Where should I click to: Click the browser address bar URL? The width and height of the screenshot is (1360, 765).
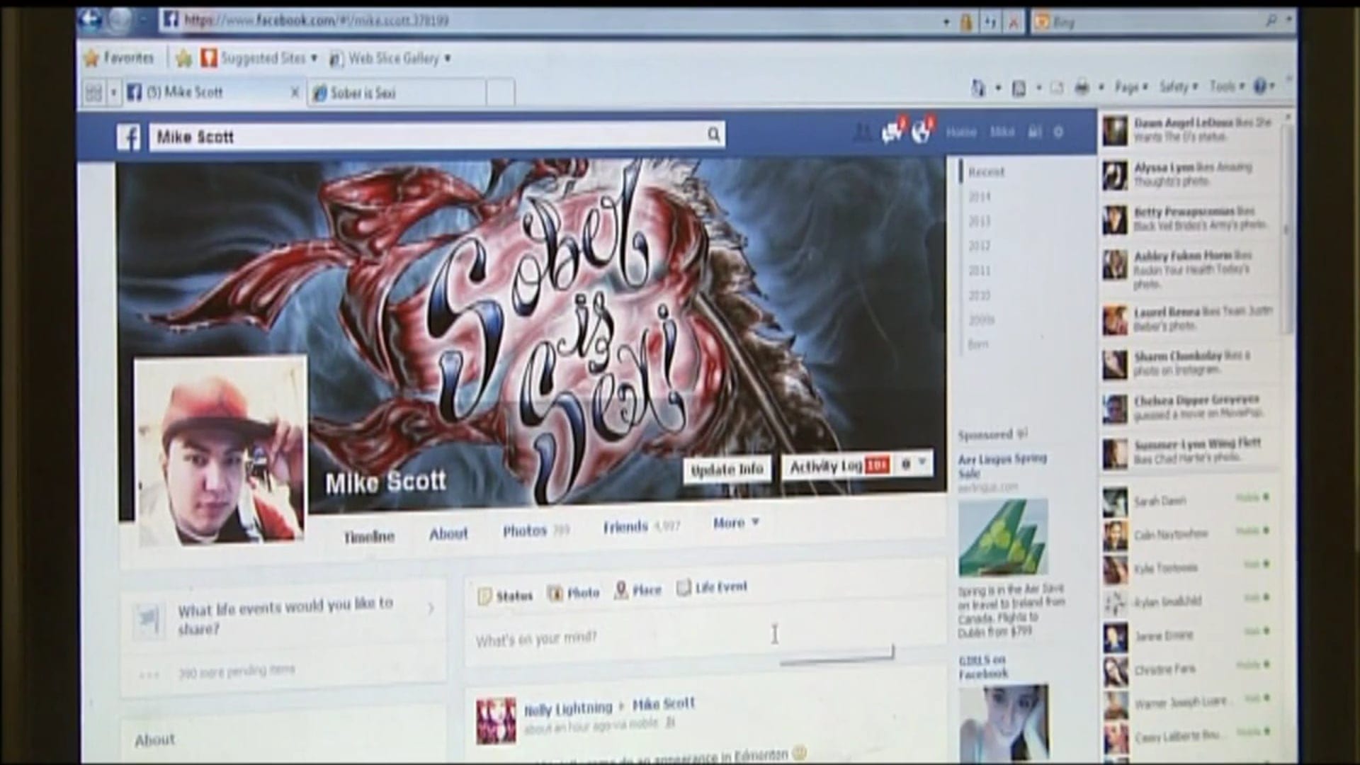tap(316, 21)
